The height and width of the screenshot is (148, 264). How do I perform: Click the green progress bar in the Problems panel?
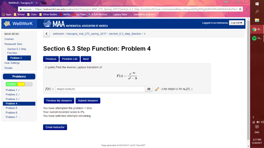[11, 84]
